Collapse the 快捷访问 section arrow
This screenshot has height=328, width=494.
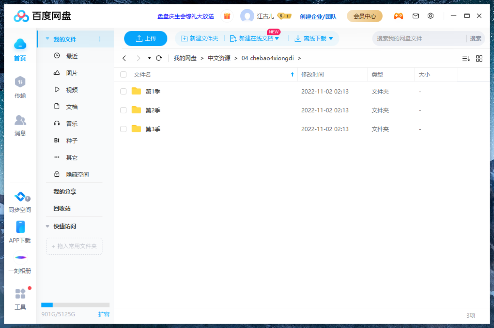point(47,226)
